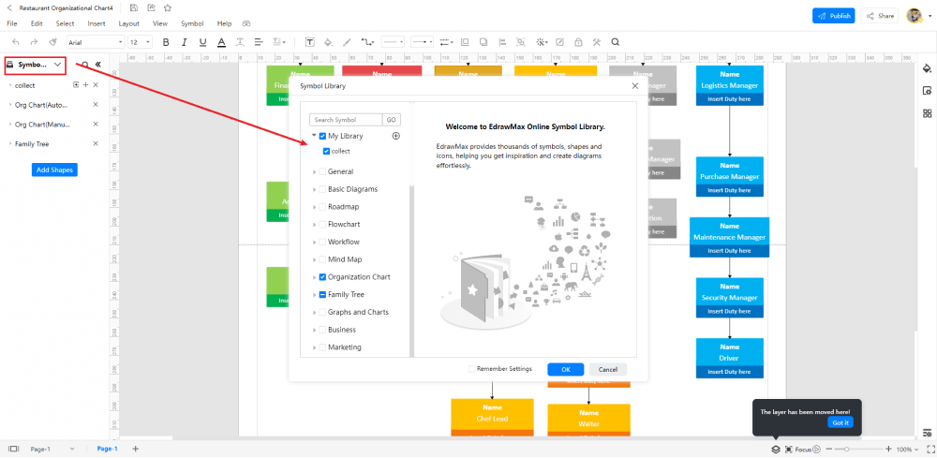Click the Export icon beside the file name
This screenshot has width=937, height=458.
[x=151, y=7]
